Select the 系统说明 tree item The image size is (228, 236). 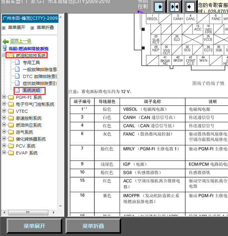(x=31, y=90)
